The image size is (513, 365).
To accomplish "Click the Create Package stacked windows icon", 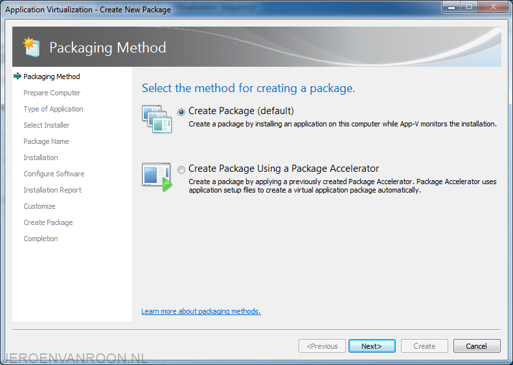I will tap(157, 119).
